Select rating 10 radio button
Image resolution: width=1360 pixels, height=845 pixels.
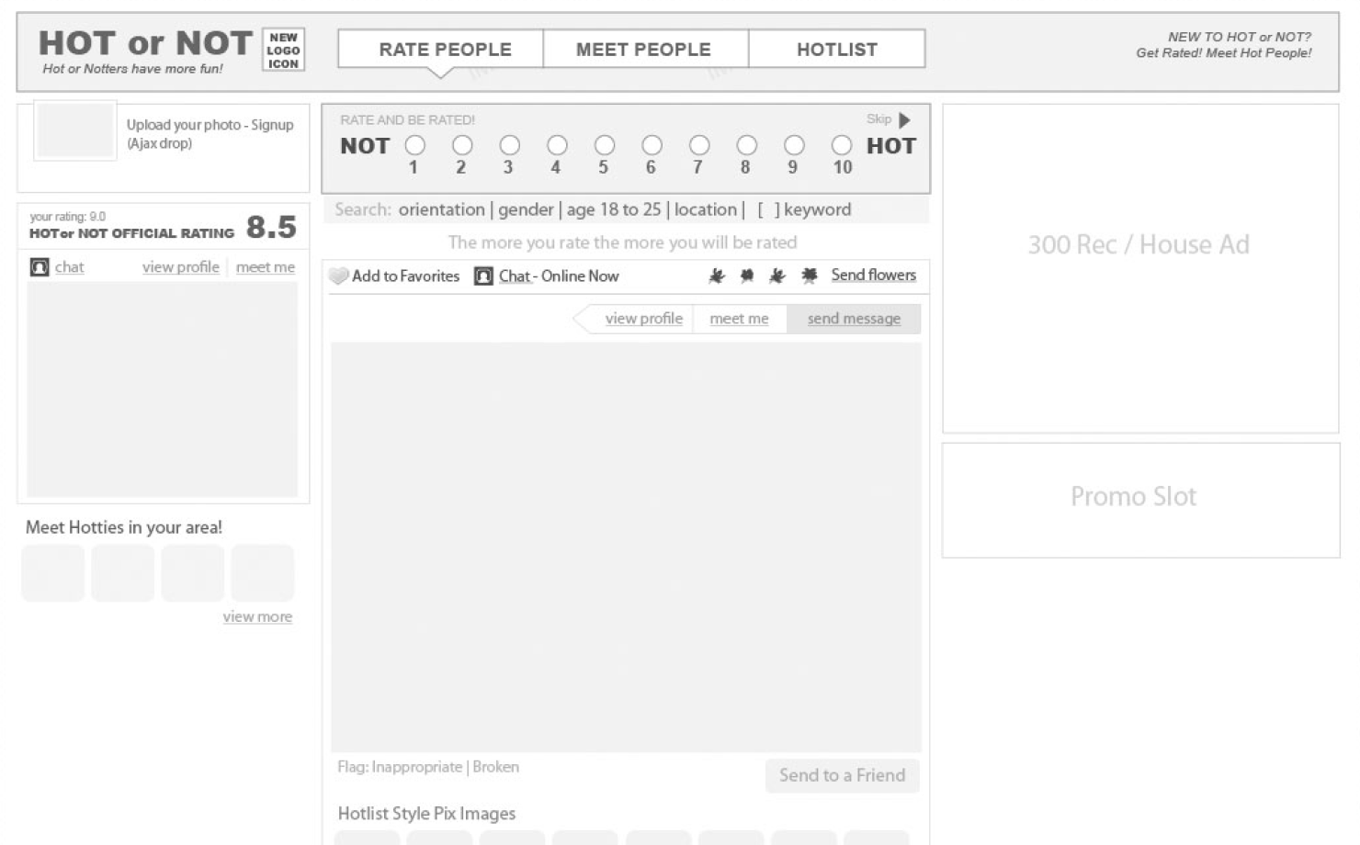coord(842,145)
